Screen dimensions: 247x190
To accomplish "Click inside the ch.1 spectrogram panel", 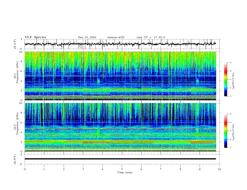I will coord(120,76).
